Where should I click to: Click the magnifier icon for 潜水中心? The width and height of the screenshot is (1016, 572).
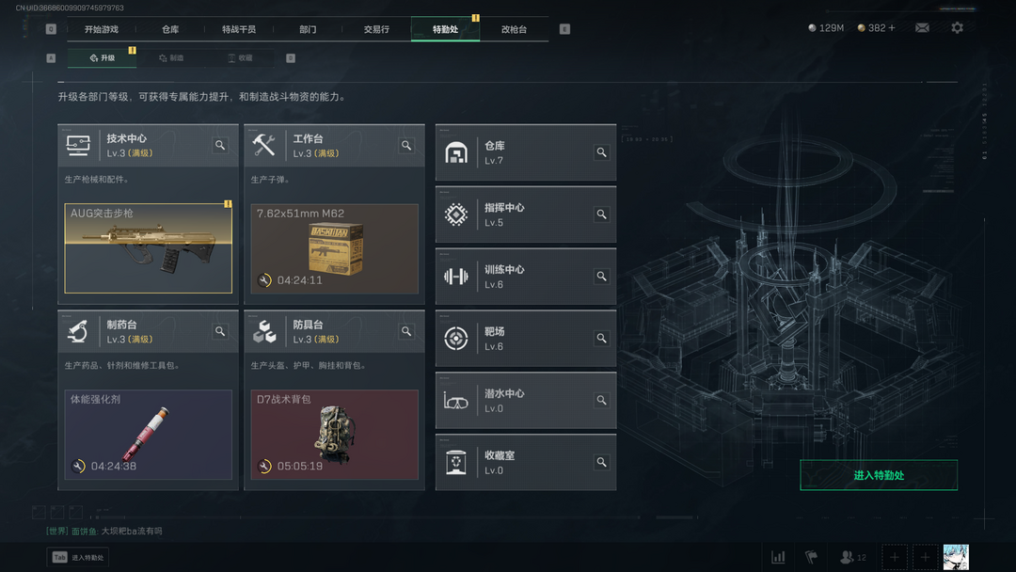click(x=601, y=401)
